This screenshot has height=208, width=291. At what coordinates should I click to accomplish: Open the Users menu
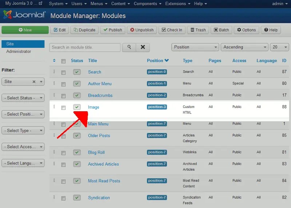pyautogui.click(x=79, y=4)
